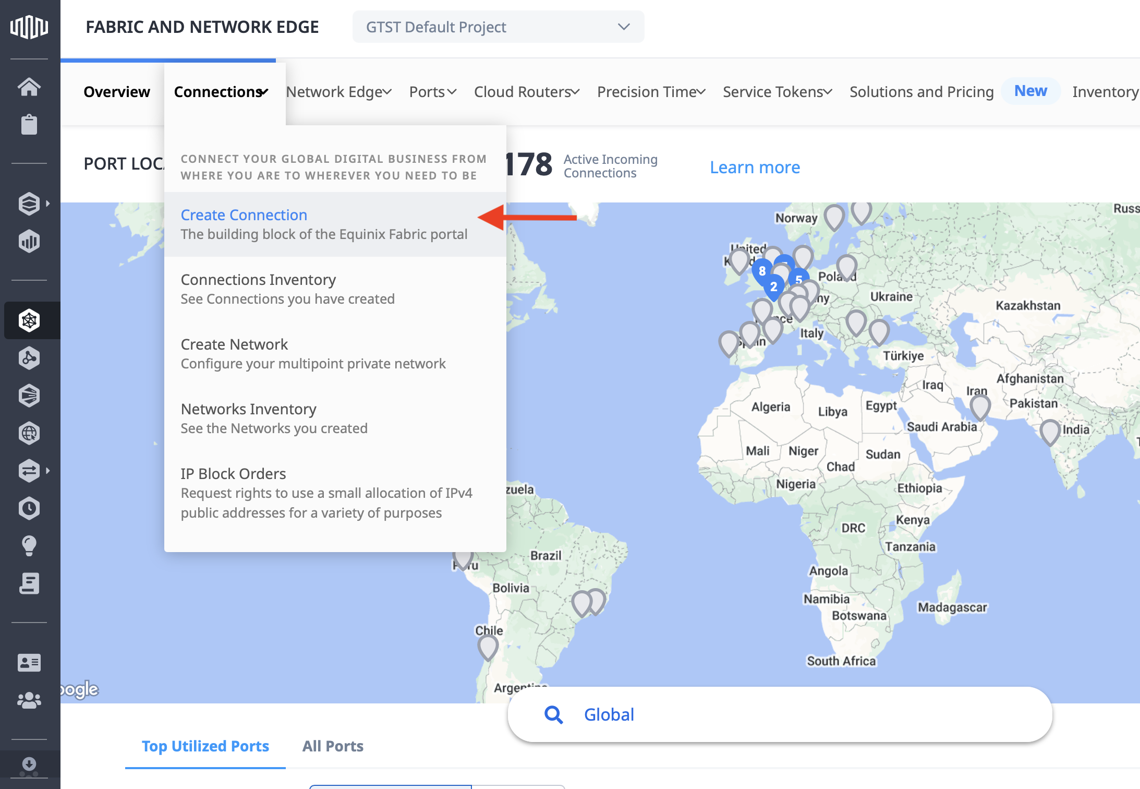Open the striped stack hexagon icon
Screen dimensions: 1140x789
(29, 396)
